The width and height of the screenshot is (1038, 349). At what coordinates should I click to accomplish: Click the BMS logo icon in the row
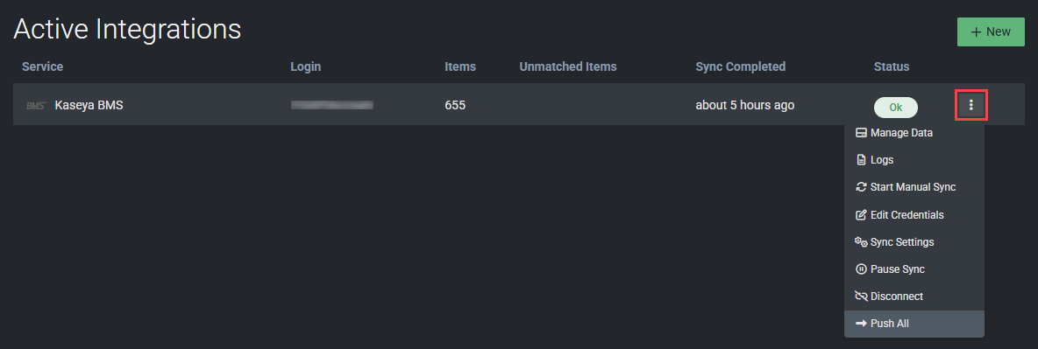36,106
